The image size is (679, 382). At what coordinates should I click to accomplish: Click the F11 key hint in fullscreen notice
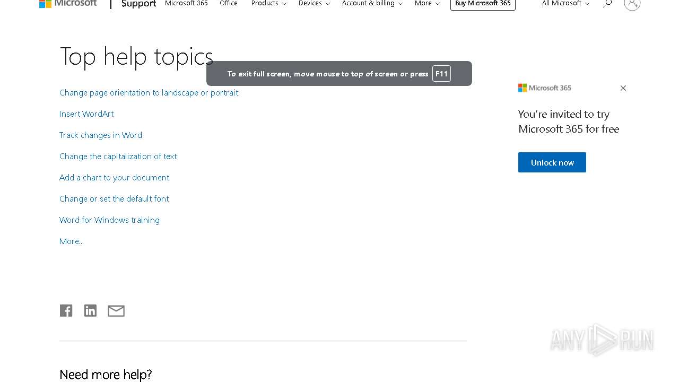(x=441, y=73)
